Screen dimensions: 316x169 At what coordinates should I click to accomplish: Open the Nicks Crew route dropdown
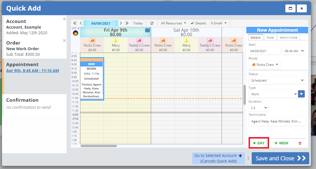pos(265,65)
